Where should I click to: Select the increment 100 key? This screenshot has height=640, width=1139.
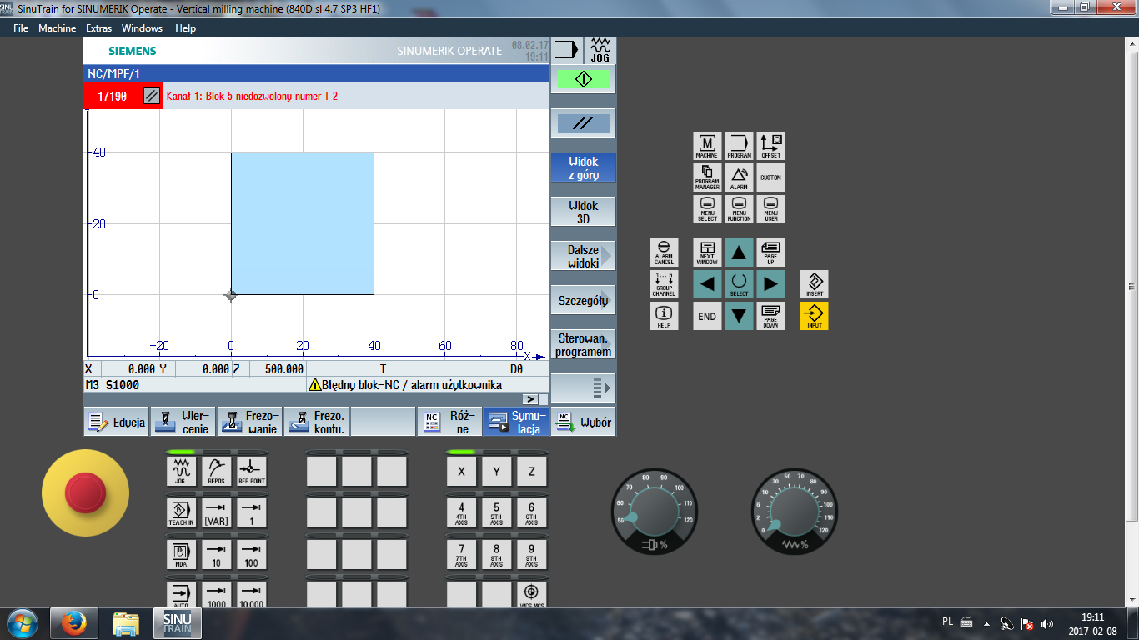point(251,554)
